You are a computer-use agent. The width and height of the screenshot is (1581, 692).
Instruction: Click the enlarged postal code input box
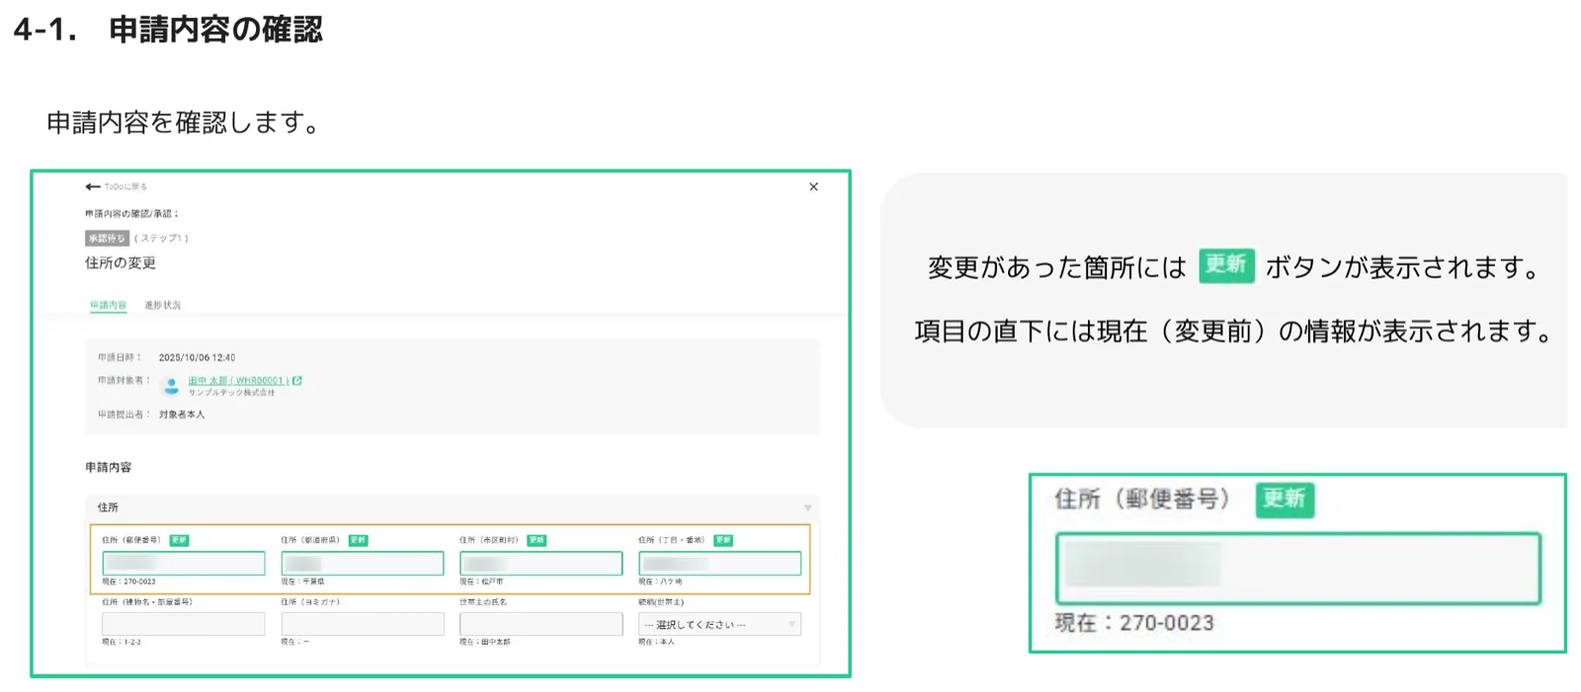point(1298,568)
